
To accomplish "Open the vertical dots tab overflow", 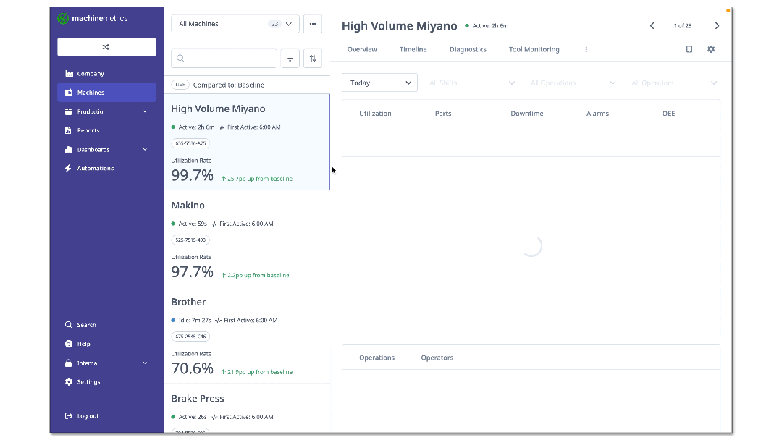I will point(586,49).
